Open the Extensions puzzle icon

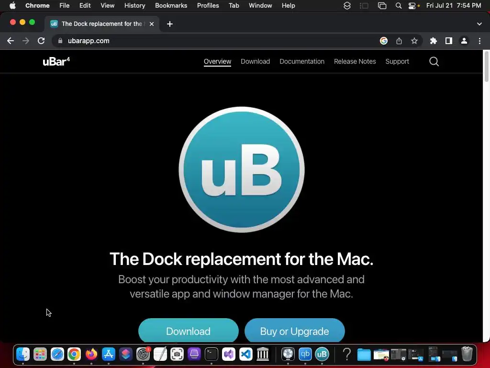[x=433, y=41]
